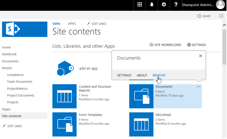Open Team Documents under Recent
Viewport: 227px width, 139px height.
[x=20, y=82]
